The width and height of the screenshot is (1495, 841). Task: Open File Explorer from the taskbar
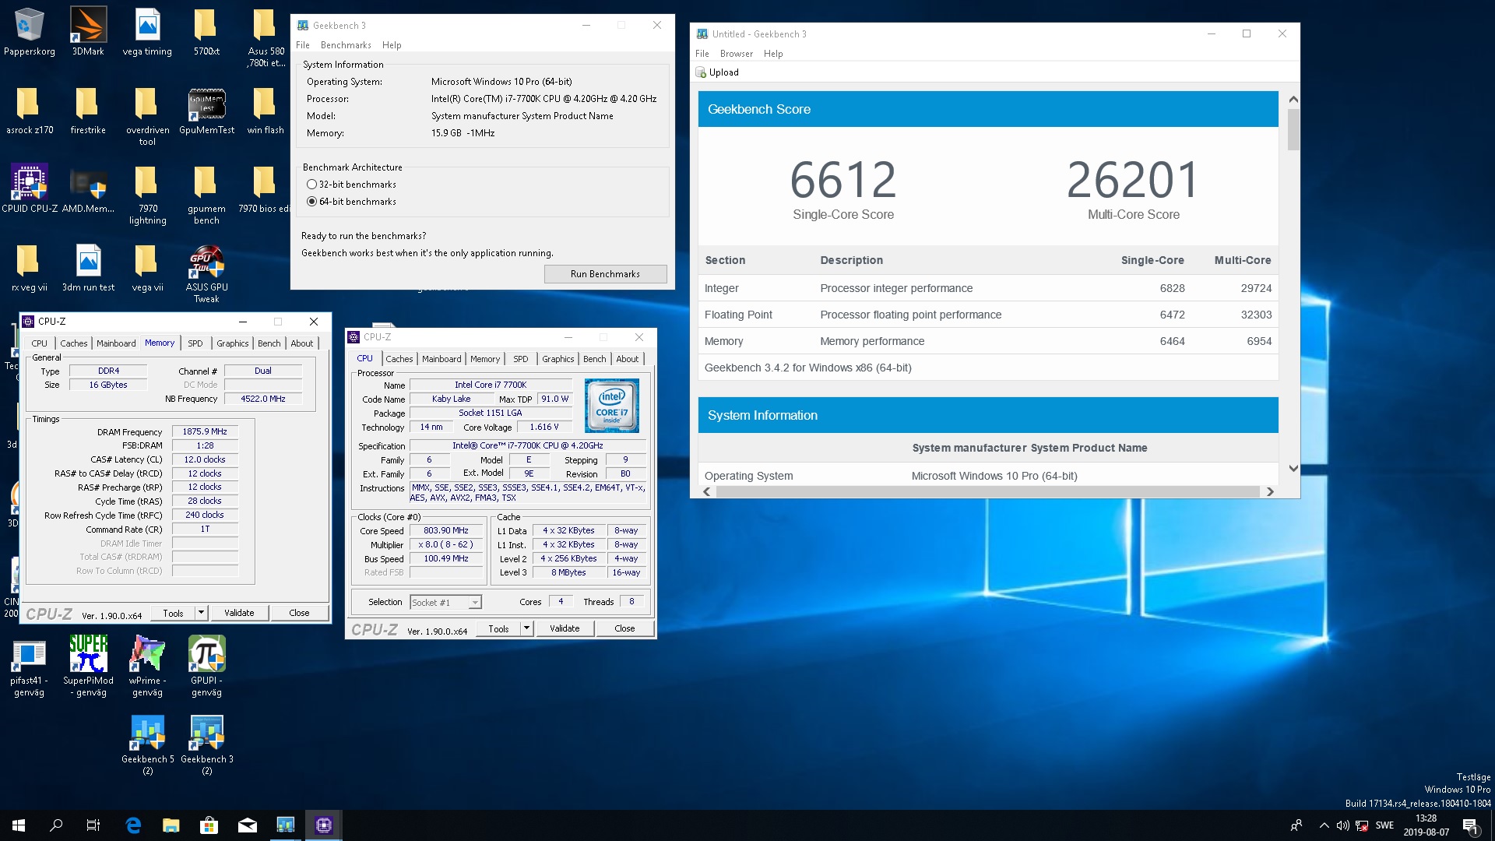(x=171, y=825)
